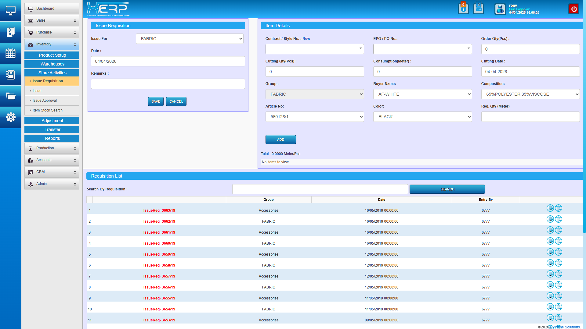586x329 pixels.
Task: Click the monitor icon in left sidebar
Action: [11, 11]
